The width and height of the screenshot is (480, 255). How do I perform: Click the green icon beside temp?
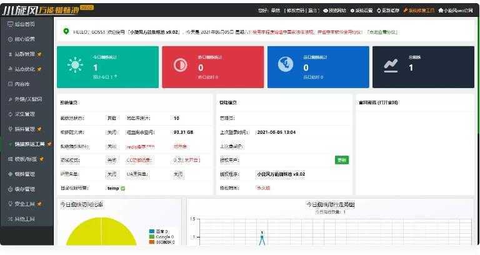(122, 189)
